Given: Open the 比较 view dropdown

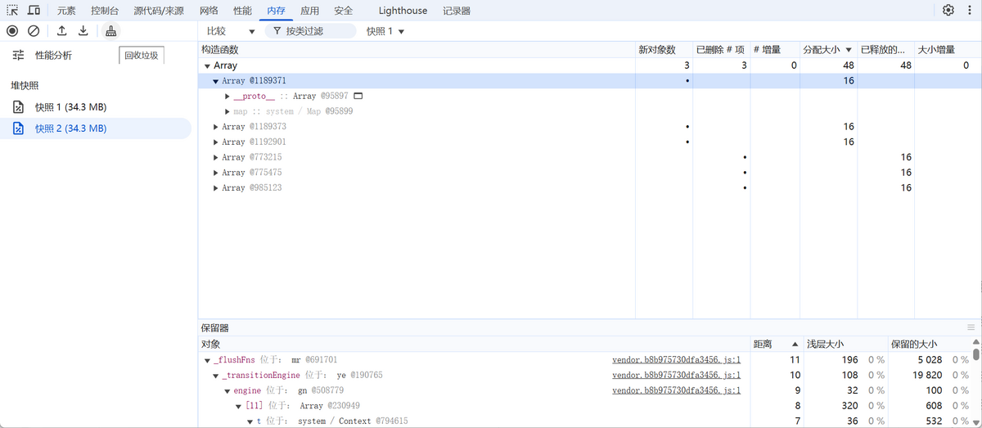Looking at the screenshot, I should [x=231, y=31].
